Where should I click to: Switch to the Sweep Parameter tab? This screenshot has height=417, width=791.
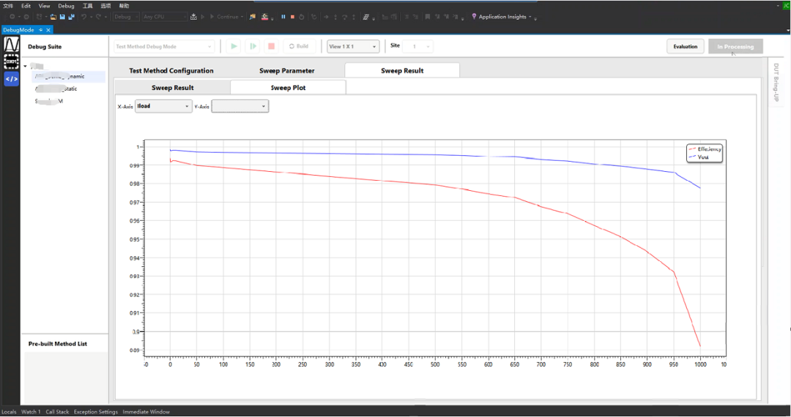pos(287,71)
